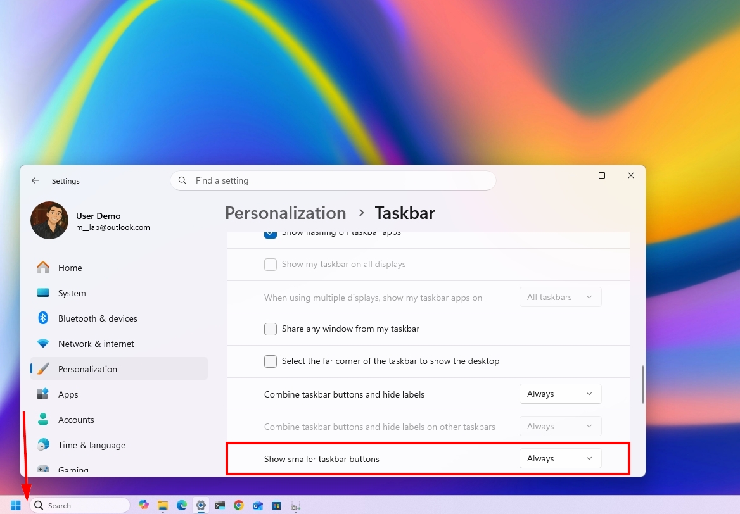The width and height of the screenshot is (740, 514).
Task: Open Combine taskbar buttons and hide labels dropdown
Action: tap(560, 394)
